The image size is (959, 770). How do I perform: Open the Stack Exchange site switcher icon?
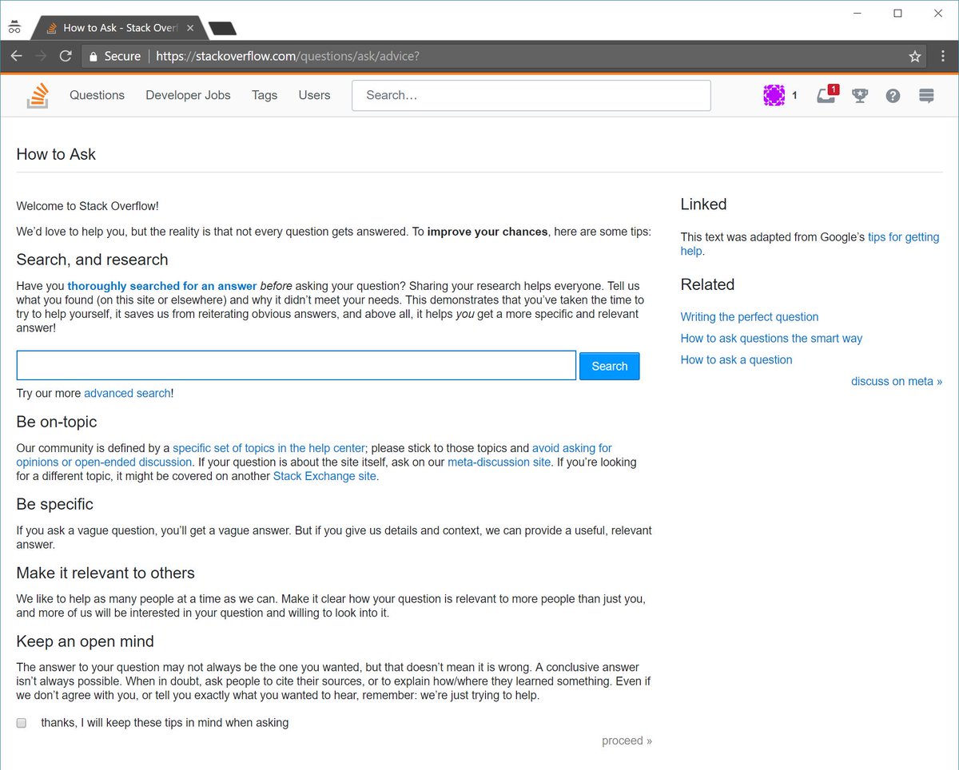tap(926, 96)
